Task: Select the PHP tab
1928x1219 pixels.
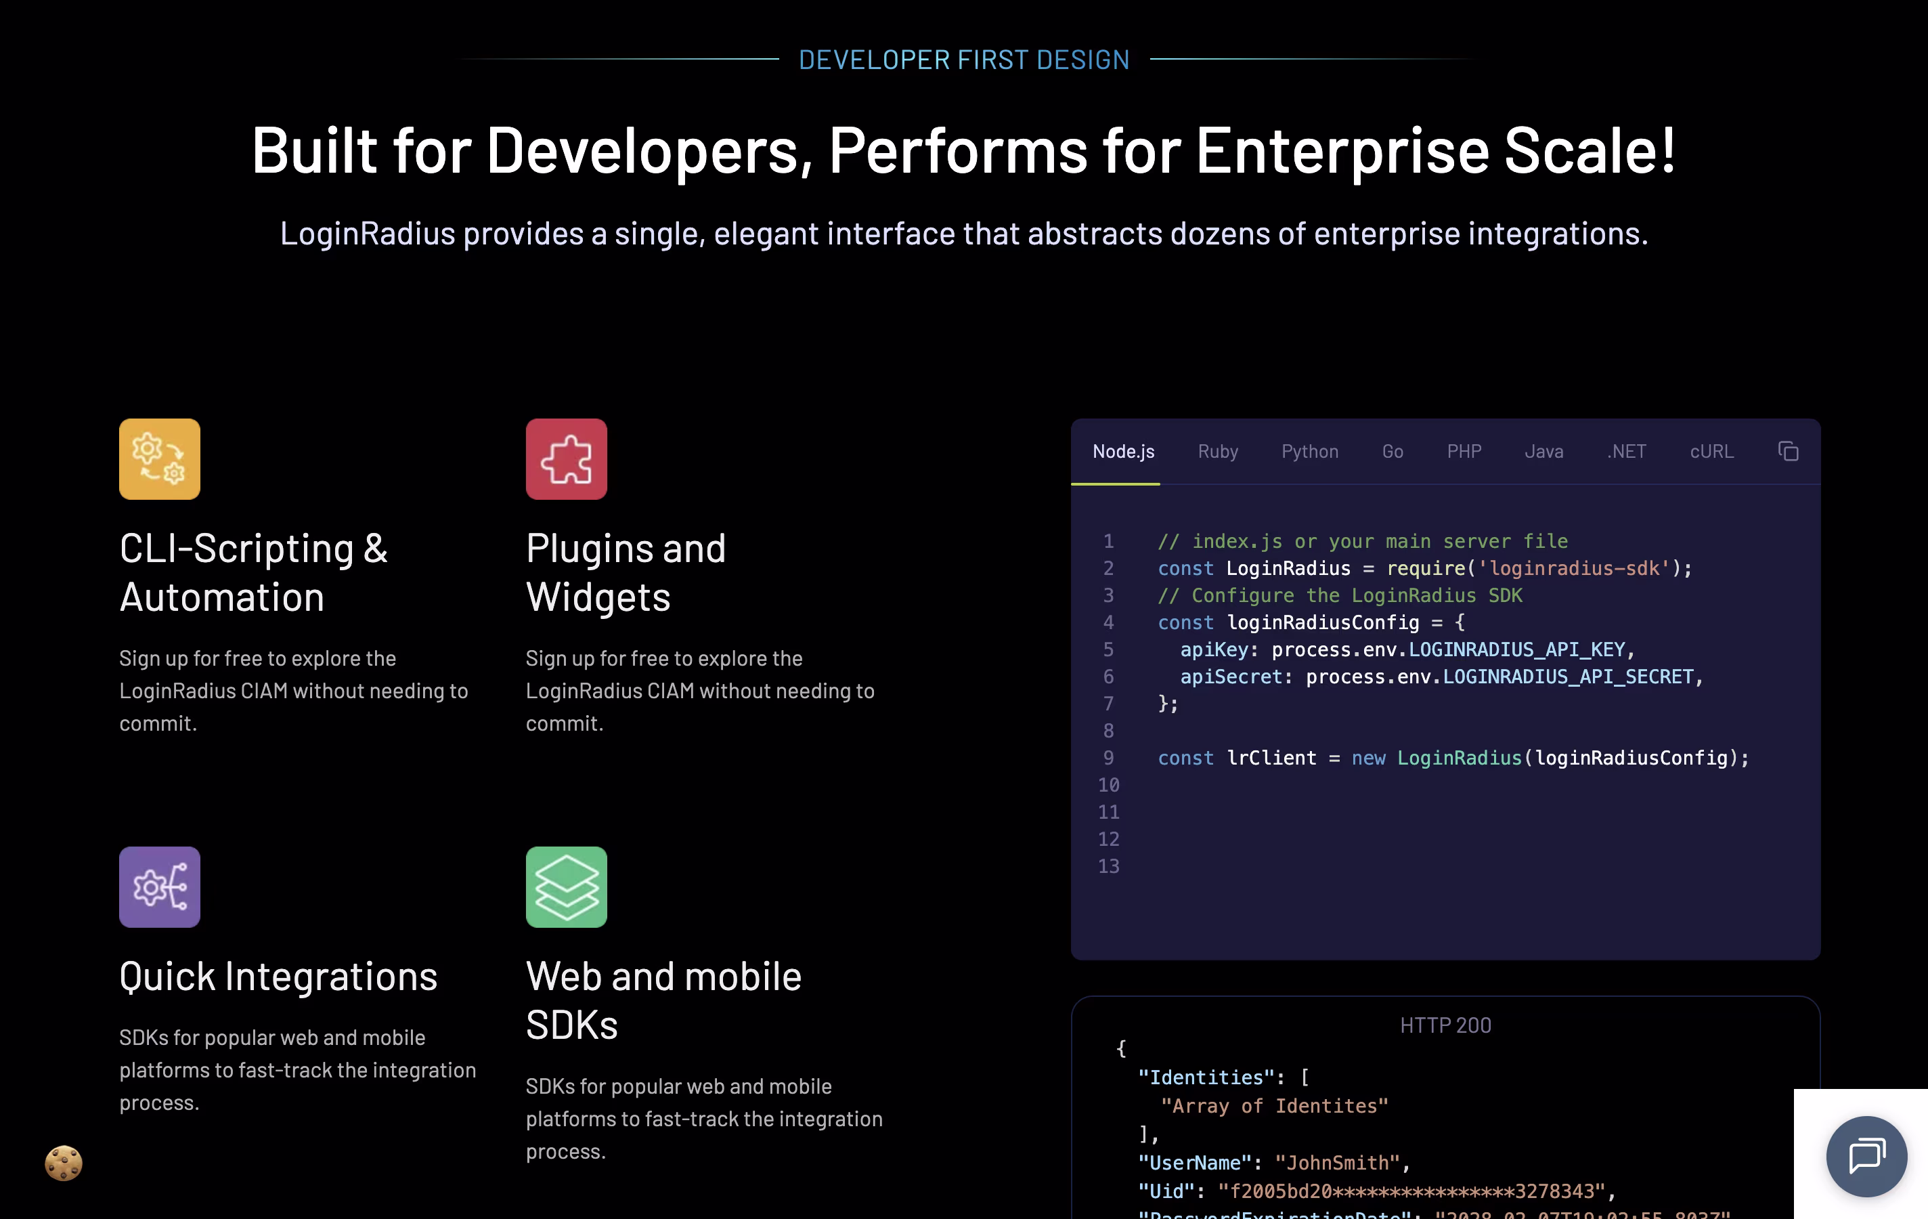Action: pos(1464,452)
